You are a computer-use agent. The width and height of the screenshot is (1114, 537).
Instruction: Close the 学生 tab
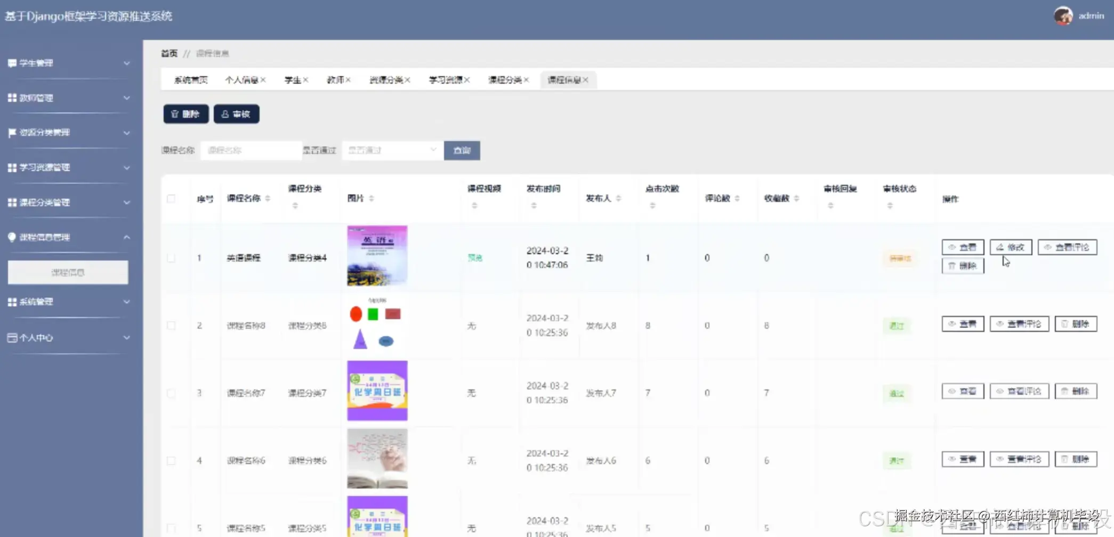[306, 80]
